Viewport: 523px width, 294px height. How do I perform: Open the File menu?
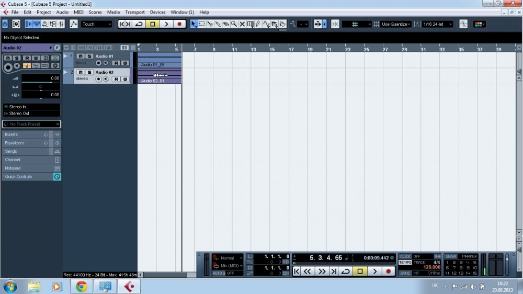15,12
